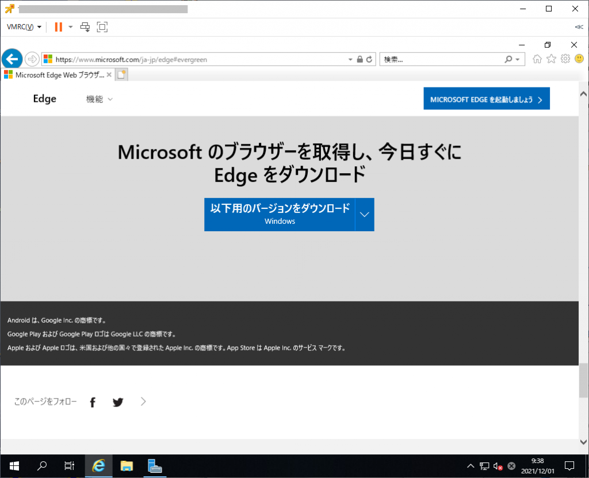Close the Microsoft Edge Web browser tab
The width and height of the screenshot is (589, 478).
(x=109, y=75)
